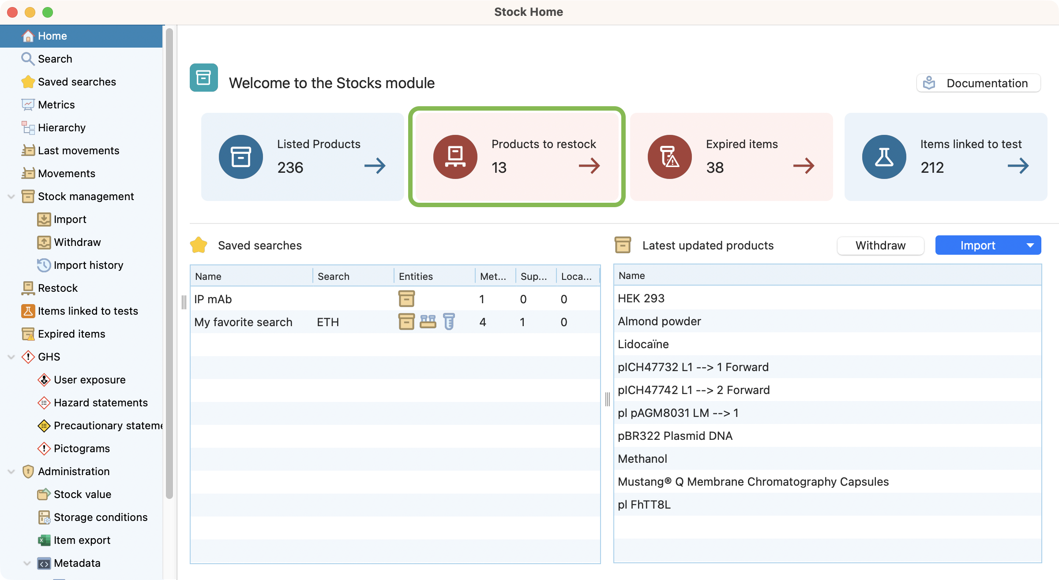Select Saved searches in the sidebar
Screen dimensions: 1059x580
click(x=77, y=82)
